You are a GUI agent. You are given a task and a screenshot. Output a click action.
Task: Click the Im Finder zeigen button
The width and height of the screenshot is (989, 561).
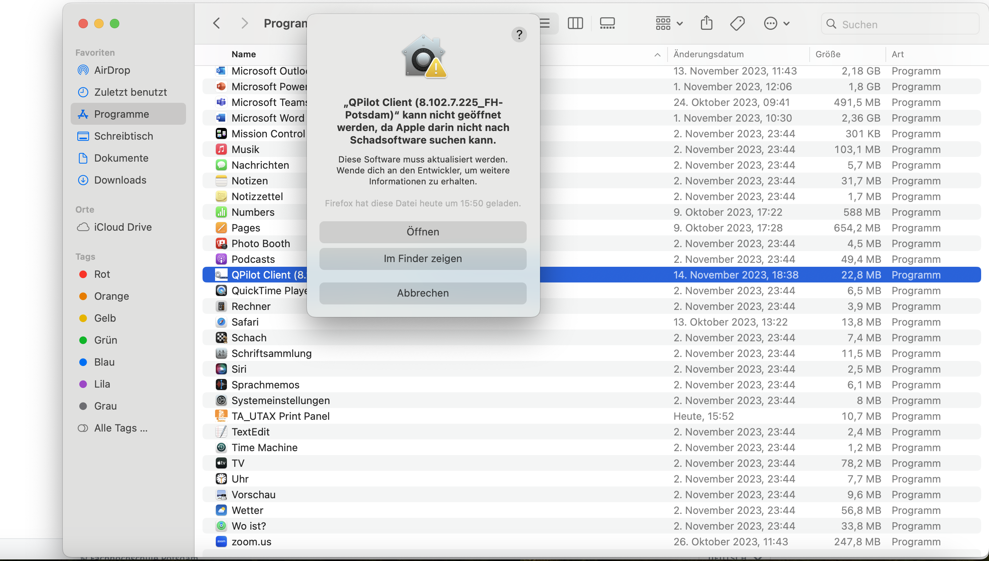pos(423,259)
